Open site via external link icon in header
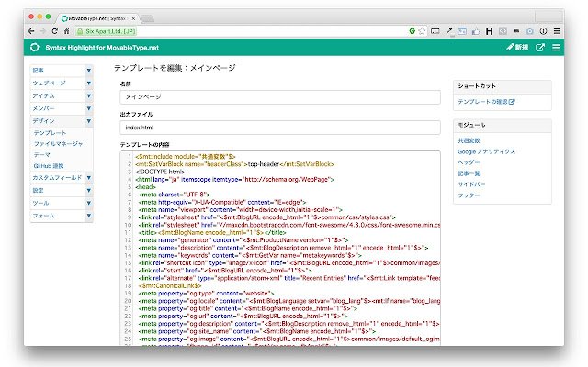588x367 pixels. click(540, 47)
